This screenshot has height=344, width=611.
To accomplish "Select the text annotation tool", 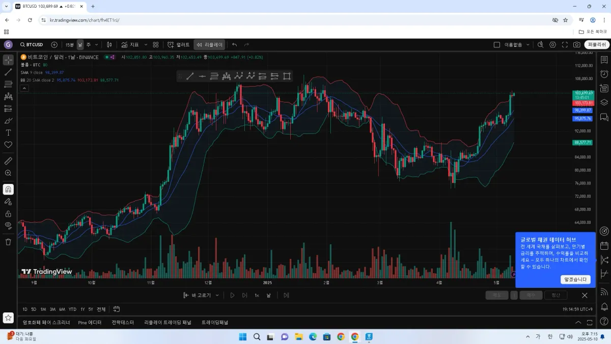I will pyautogui.click(x=8, y=133).
